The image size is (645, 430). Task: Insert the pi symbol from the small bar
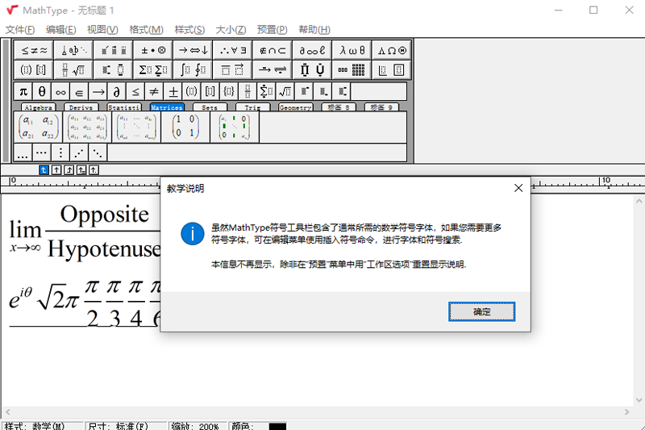pos(23,91)
